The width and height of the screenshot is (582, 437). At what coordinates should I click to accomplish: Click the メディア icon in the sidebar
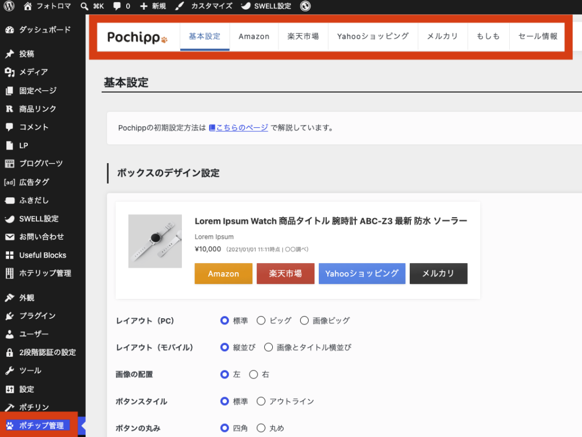click(10, 72)
